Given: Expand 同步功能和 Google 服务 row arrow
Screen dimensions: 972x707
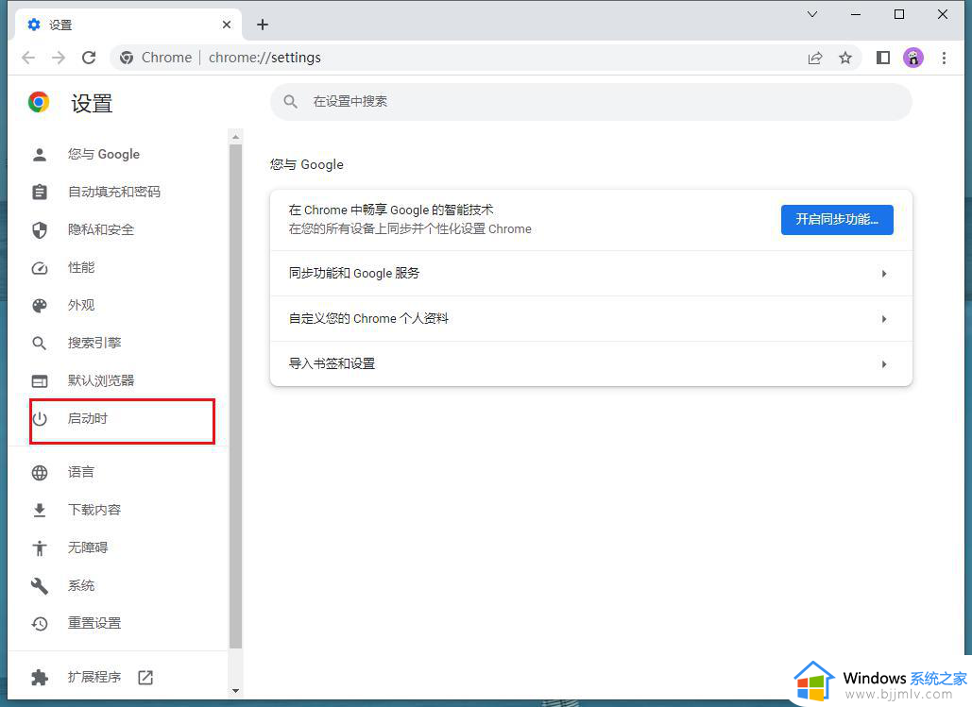Looking at the screenshot, I should 884,273.
